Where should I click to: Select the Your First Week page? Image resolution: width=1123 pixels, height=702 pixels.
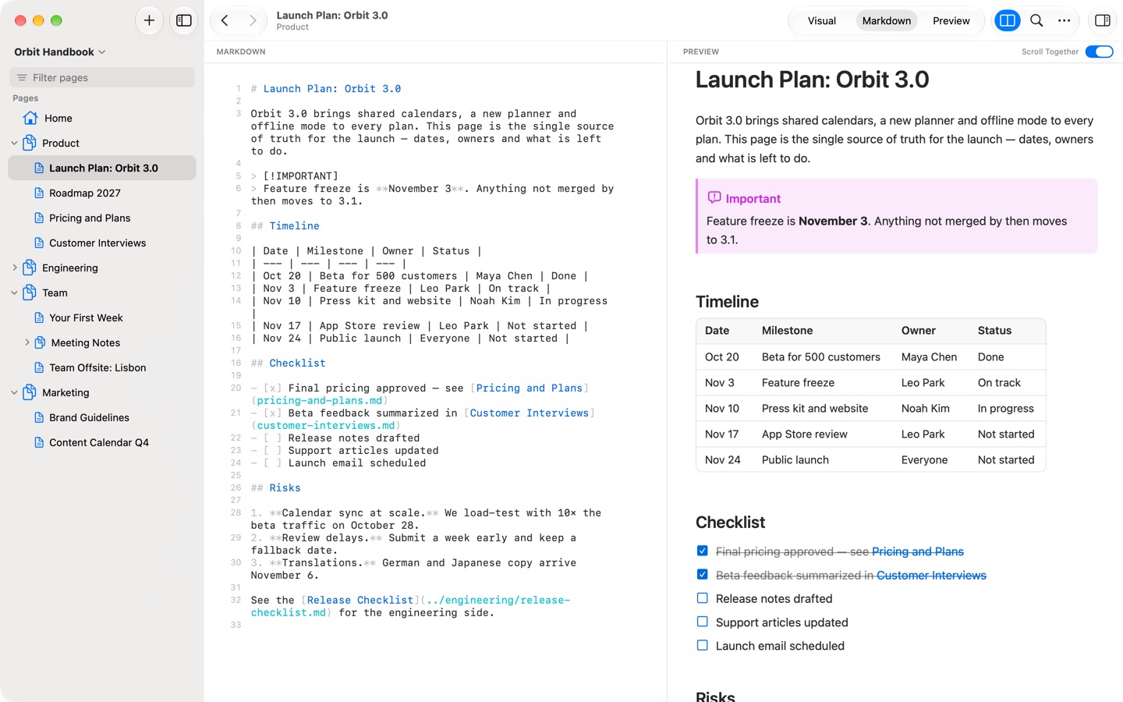pos(102,317)
